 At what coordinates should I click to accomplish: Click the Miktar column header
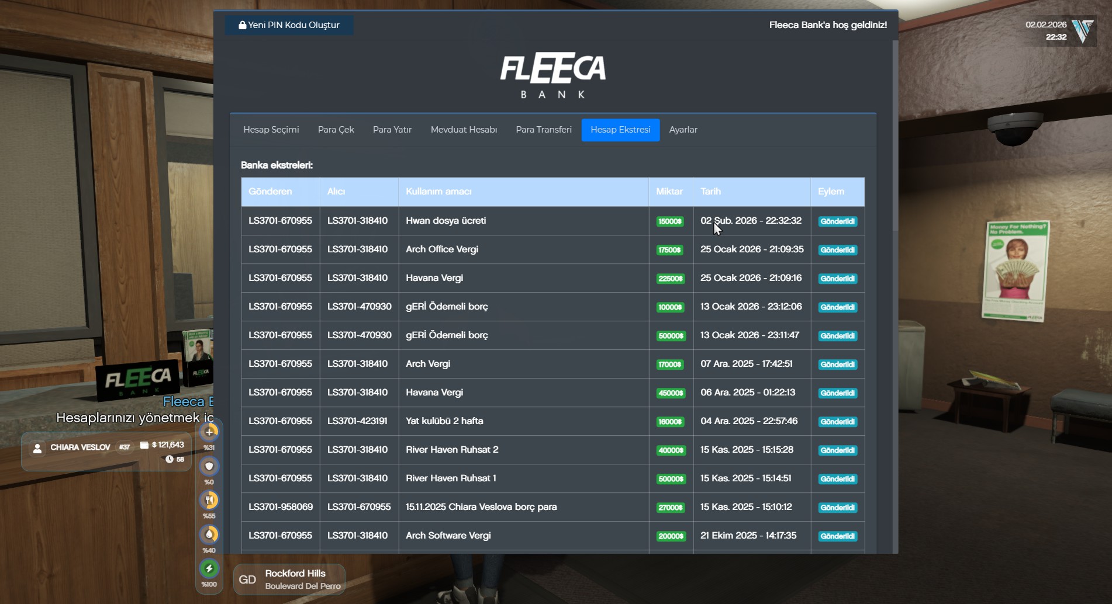671,192
